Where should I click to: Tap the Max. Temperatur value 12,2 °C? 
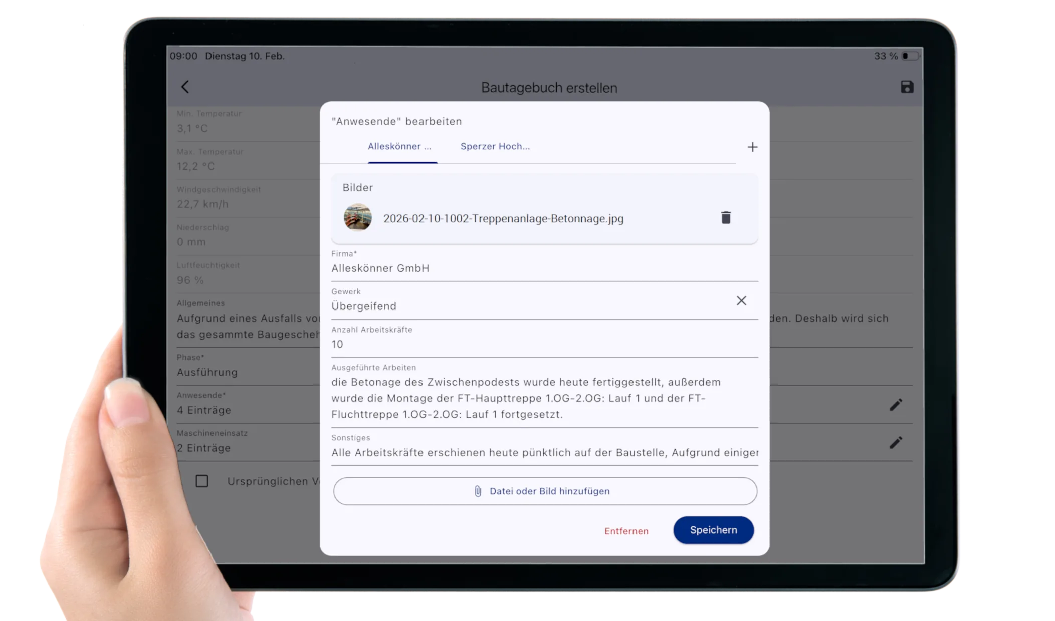tap(195, 166)
